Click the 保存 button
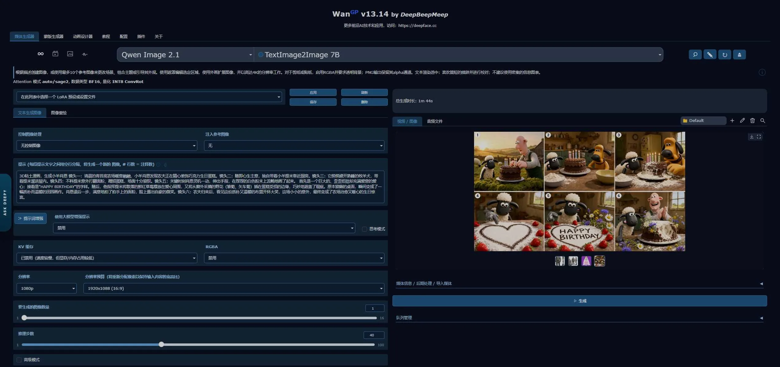Viewport: 780px width, 367px height. coord(313,102)
